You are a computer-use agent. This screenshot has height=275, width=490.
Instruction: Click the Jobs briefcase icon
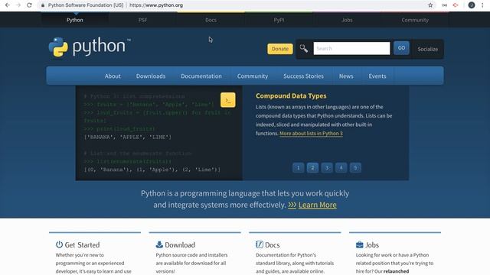click(359, 244)
